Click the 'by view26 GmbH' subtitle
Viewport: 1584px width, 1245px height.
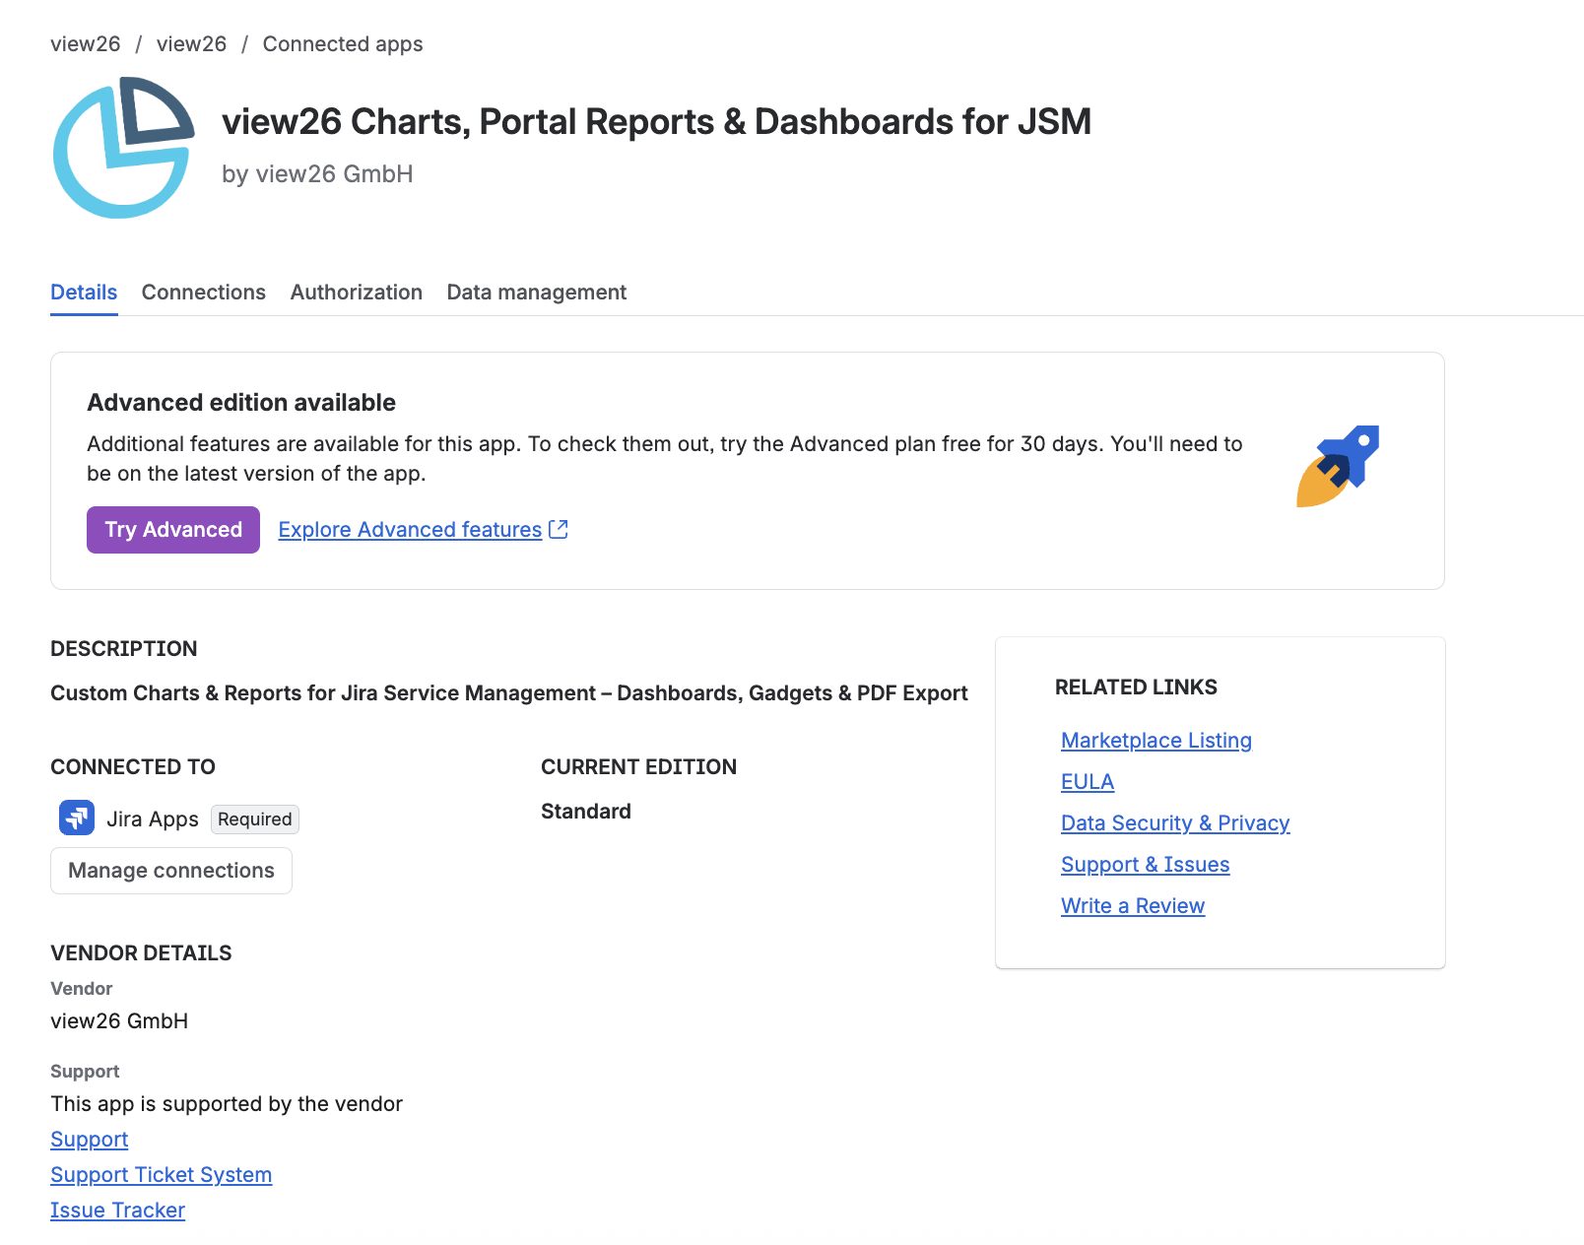(317, 174)
